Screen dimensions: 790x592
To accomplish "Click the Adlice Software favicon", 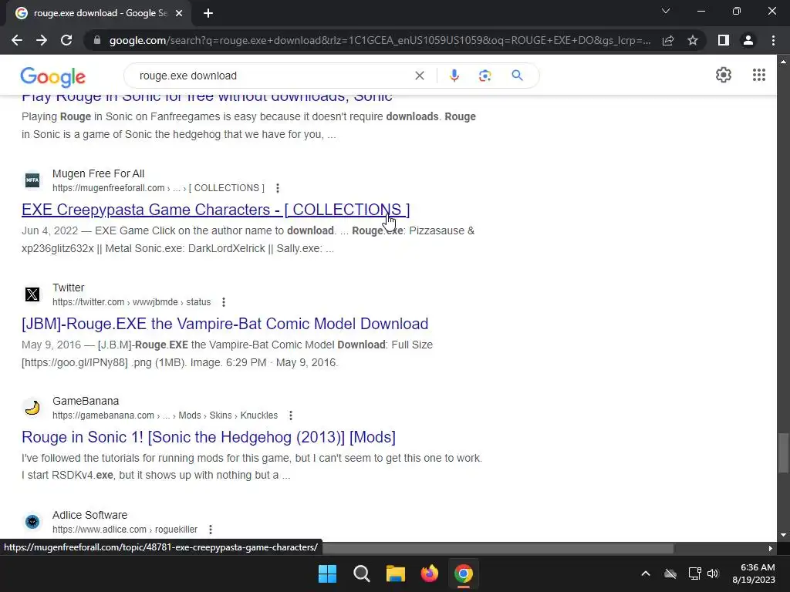I will coord(32,522).
